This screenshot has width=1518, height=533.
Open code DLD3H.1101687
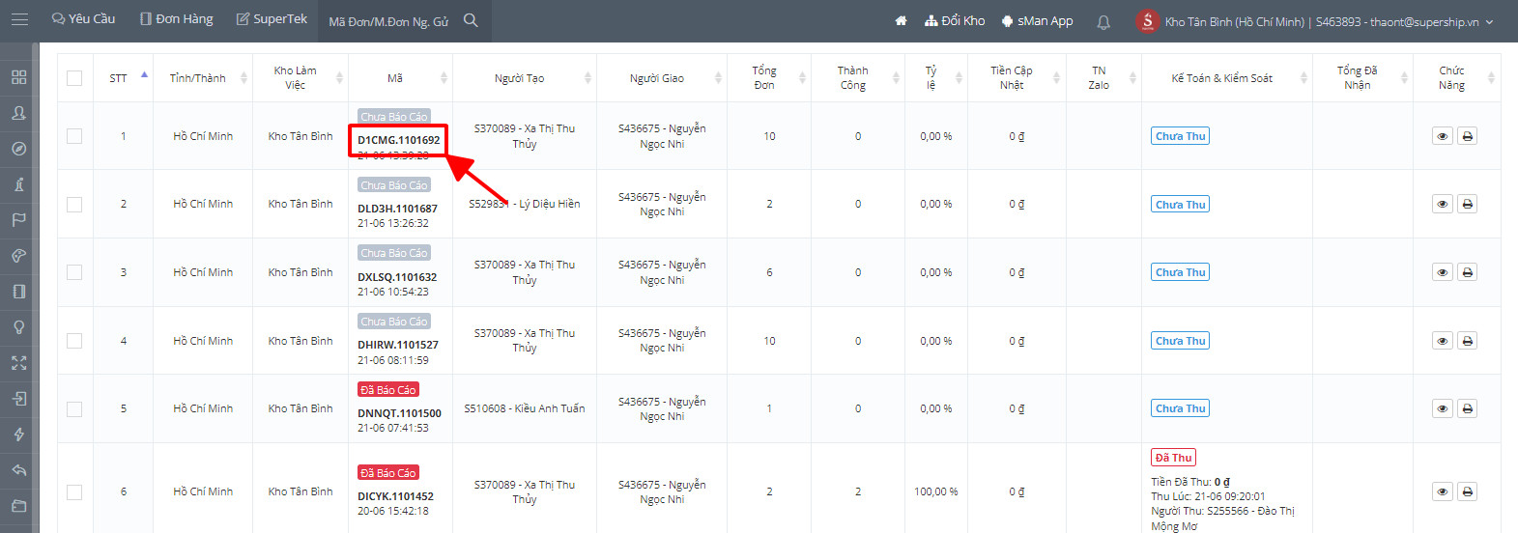pyautogui.click(x=397, y=209)
